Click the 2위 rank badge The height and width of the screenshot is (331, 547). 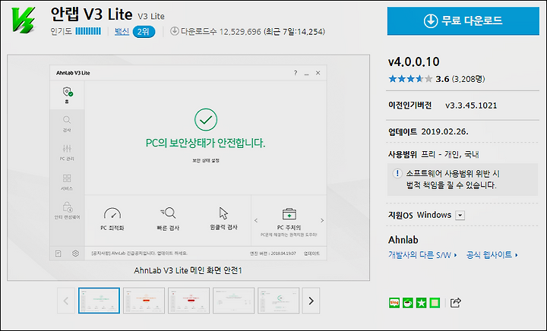pyautogui.click(x=144, y=32)
